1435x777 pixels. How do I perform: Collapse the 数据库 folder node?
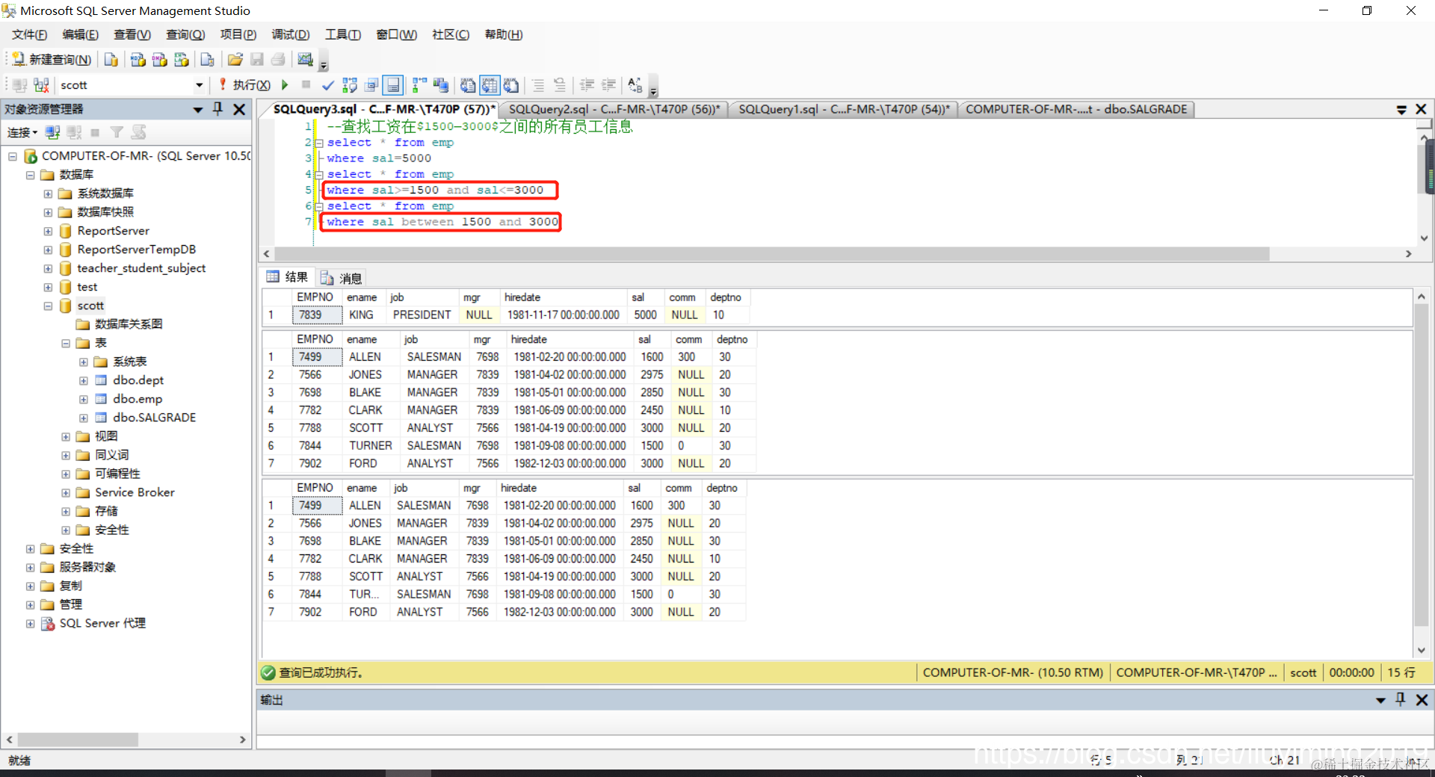[31, 175]
